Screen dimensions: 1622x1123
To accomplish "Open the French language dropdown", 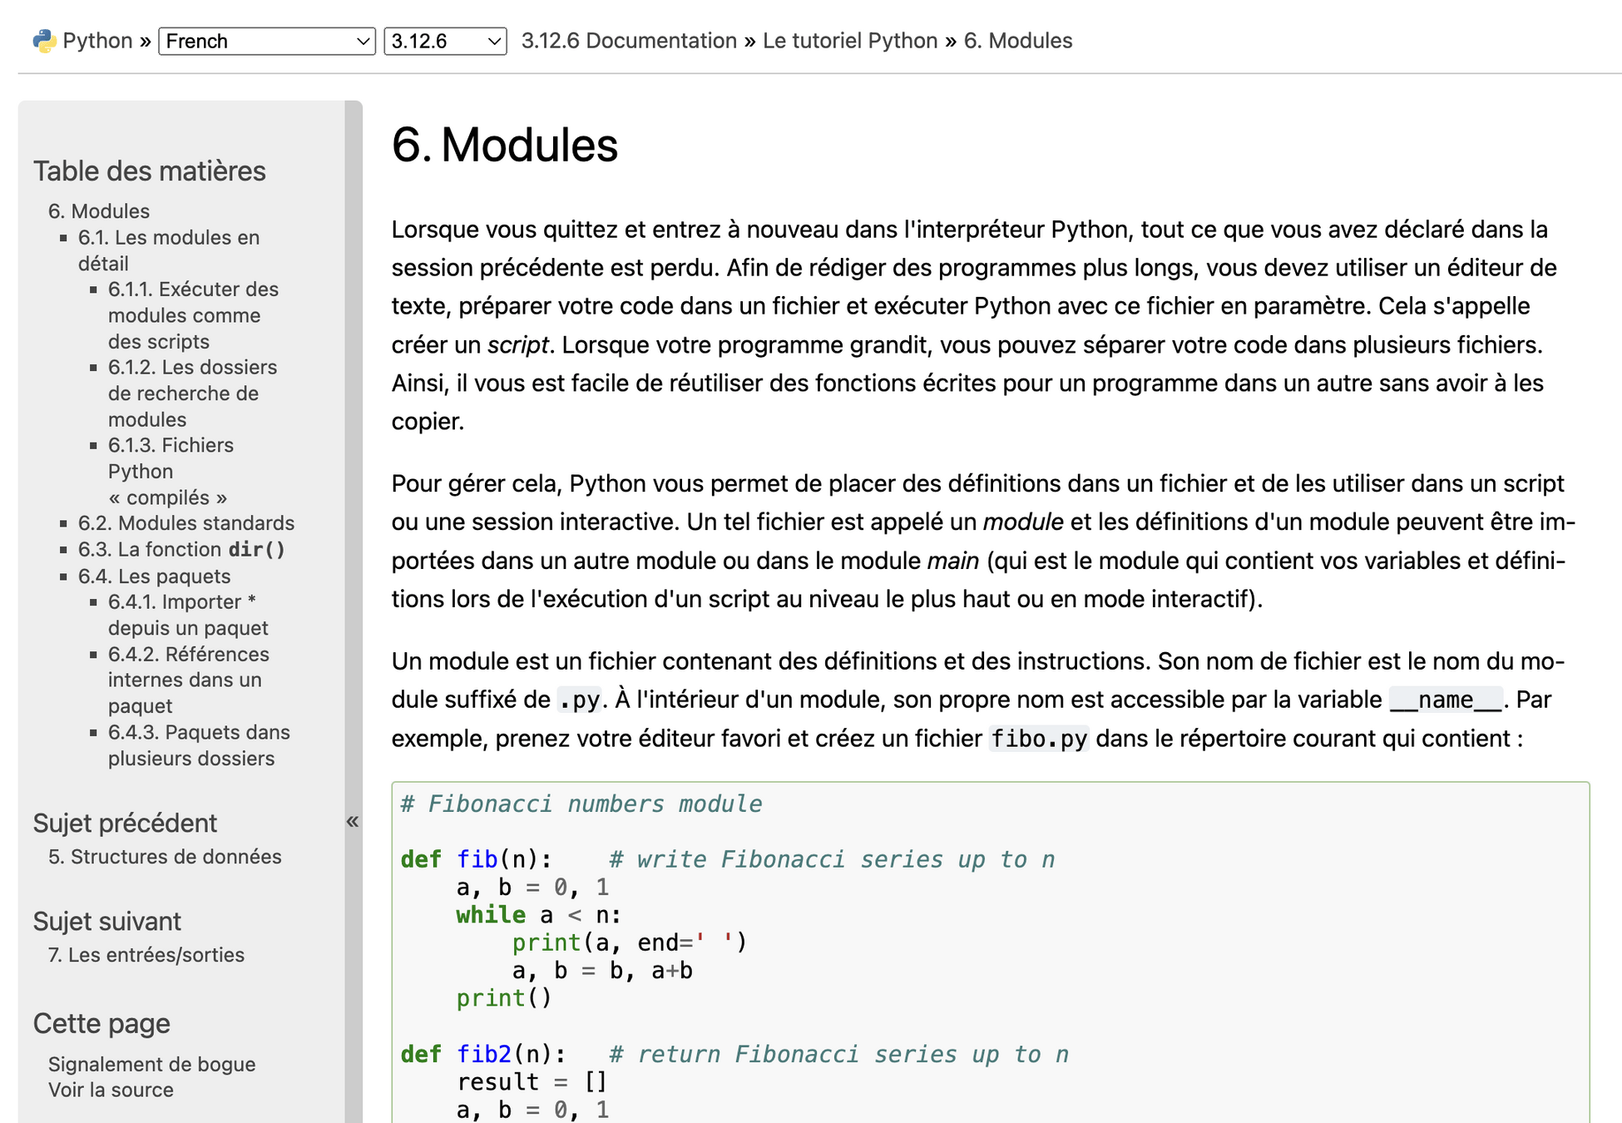I will [266, 41].
